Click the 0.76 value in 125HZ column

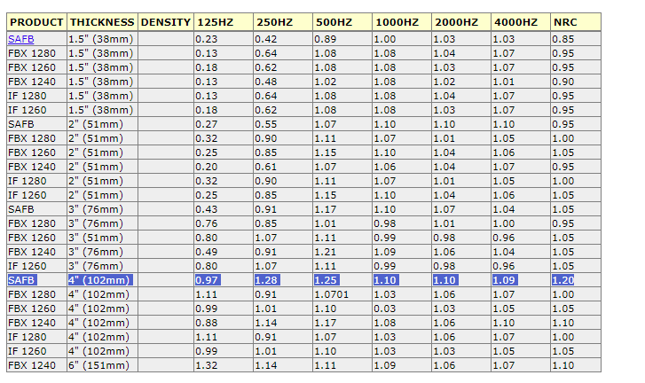pos(207,223)
